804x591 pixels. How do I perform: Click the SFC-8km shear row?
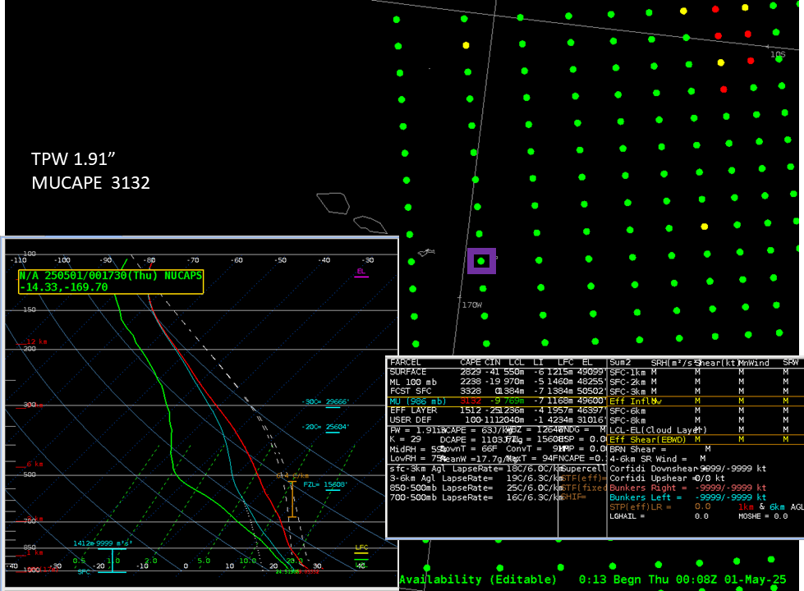click(705, 419)
